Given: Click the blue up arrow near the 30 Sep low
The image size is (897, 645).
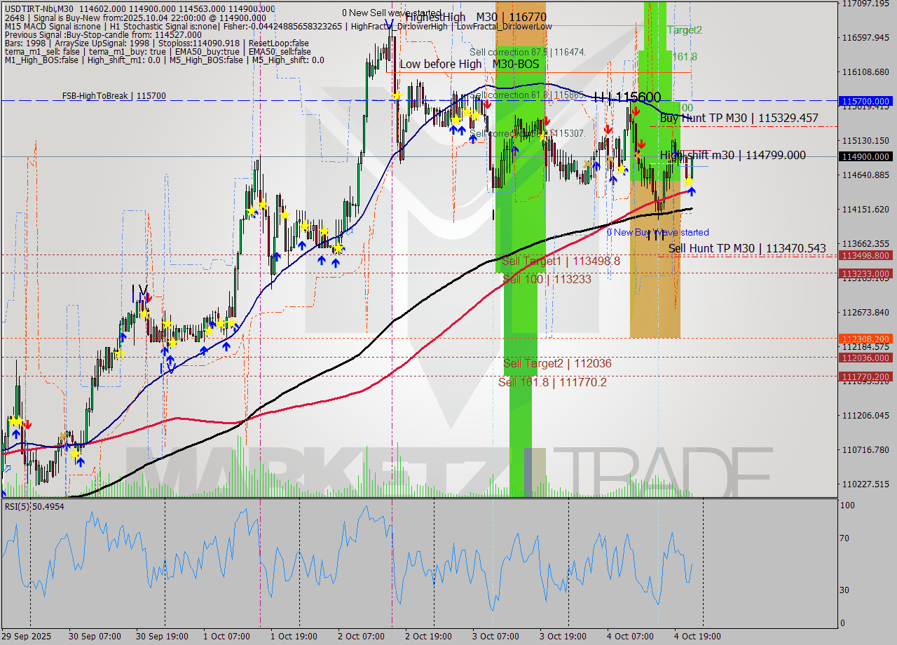Looking at the screenshot, I should [x=16, y=434].
